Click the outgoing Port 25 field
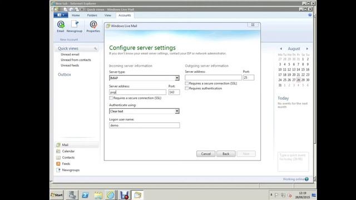Image resolution: width=356 pixels, height=200 pixels. (x=249, y=78)
